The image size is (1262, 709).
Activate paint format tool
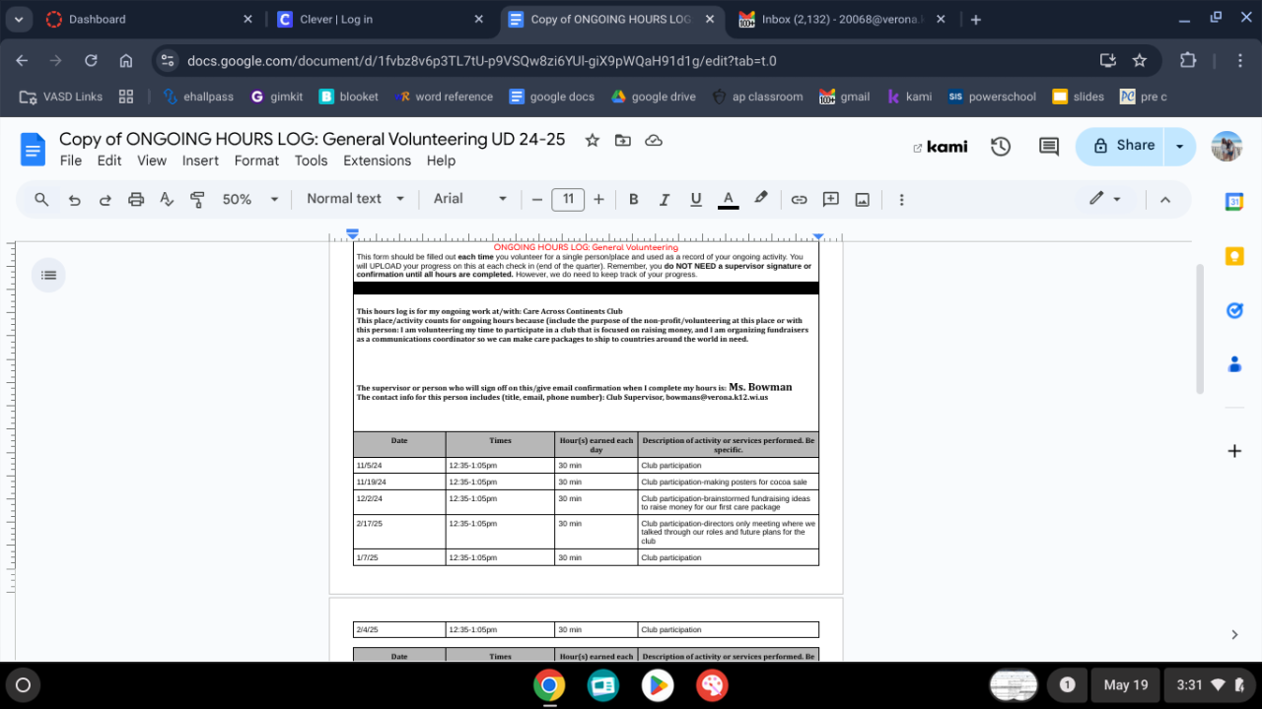pyautogui.click(x=197, y=199)
